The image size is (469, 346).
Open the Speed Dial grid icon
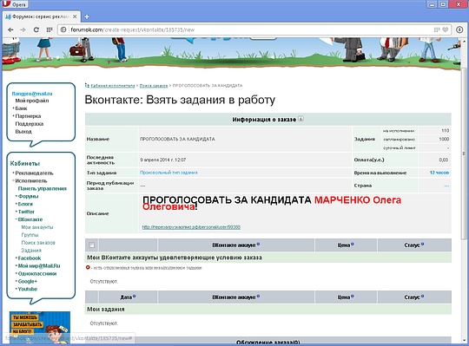(x=50, y=29)
